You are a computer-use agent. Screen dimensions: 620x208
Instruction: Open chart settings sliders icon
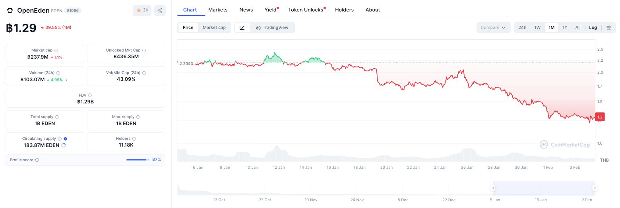click(608, 27)
